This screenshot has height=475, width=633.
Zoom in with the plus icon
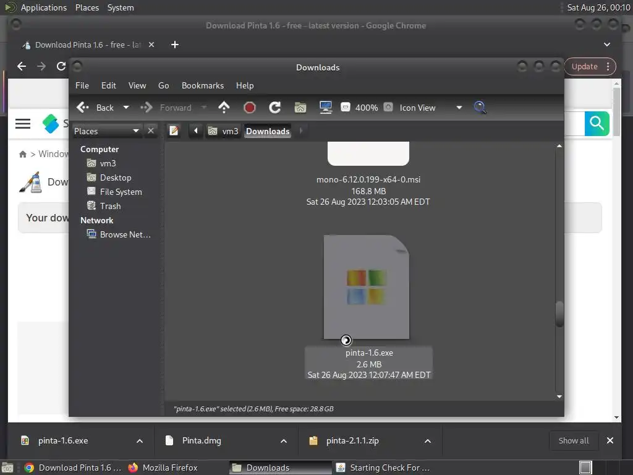point(388,108)
